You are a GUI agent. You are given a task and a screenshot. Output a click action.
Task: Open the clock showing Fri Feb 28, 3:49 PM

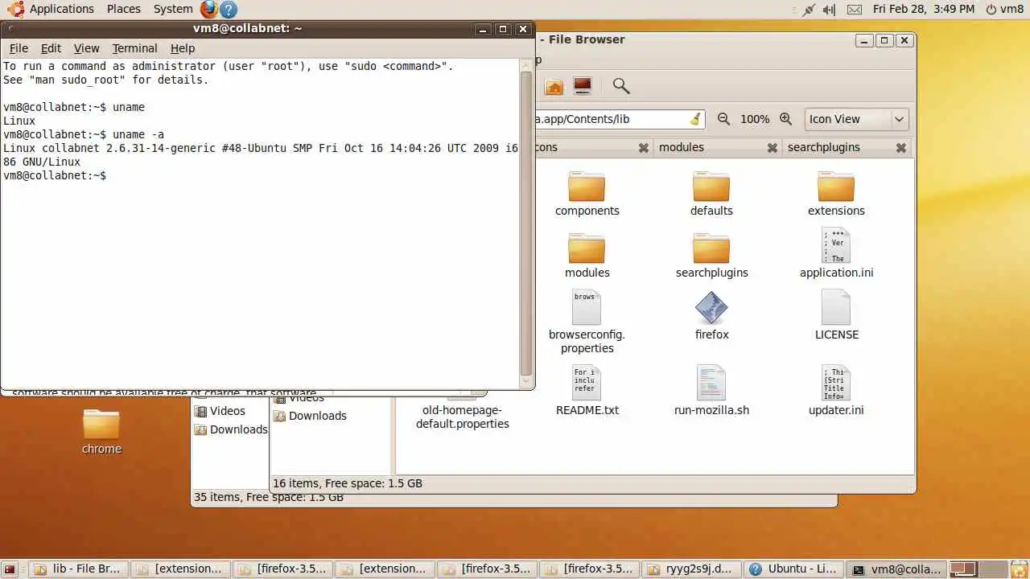pos(923,9)
